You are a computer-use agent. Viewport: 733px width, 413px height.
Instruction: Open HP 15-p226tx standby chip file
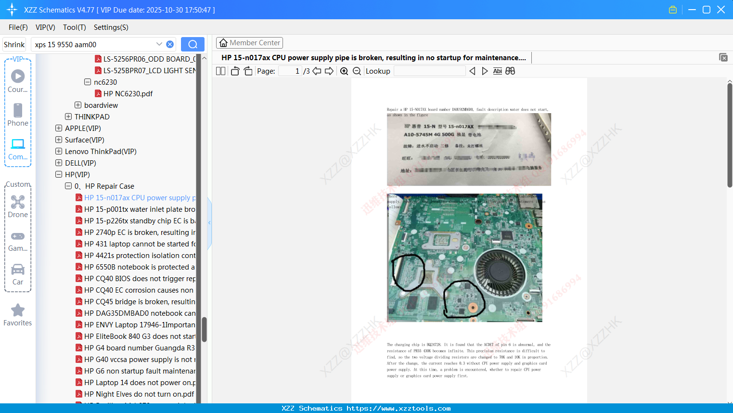click(x=136, y=220)
